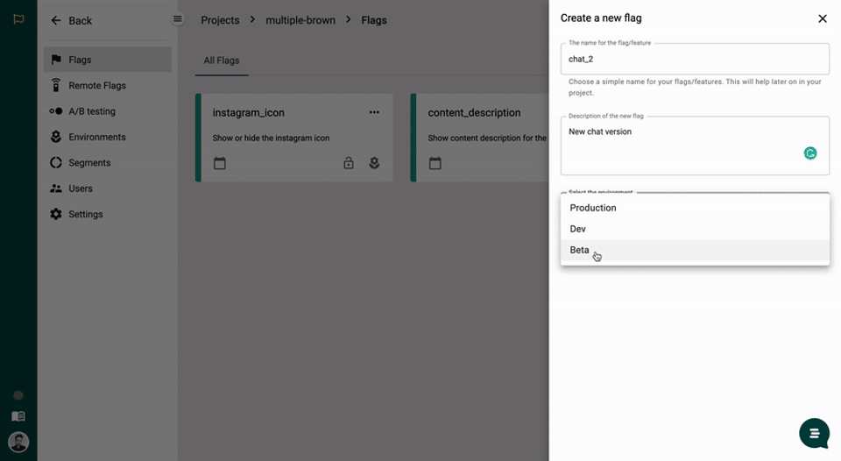Open Segments page
The width and height of the screenshot is (841, 461).
coord(107,163)
